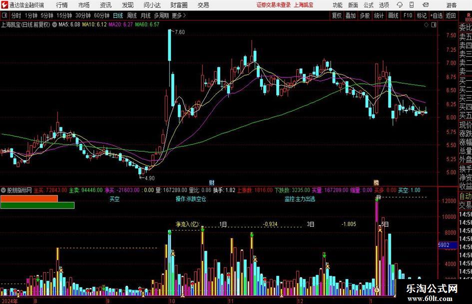
Task: Click the 主买: 72843.00 value
Action: point(50,190)
